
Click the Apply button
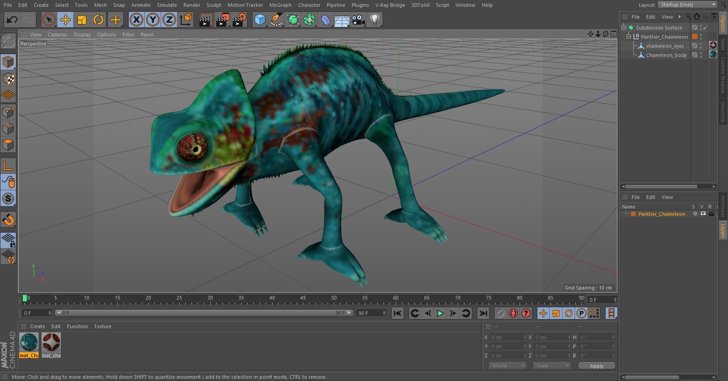[x=597, y=366]
